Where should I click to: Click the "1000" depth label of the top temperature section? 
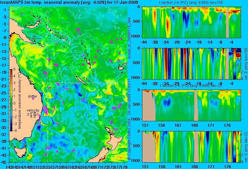(x=136, y=36)
